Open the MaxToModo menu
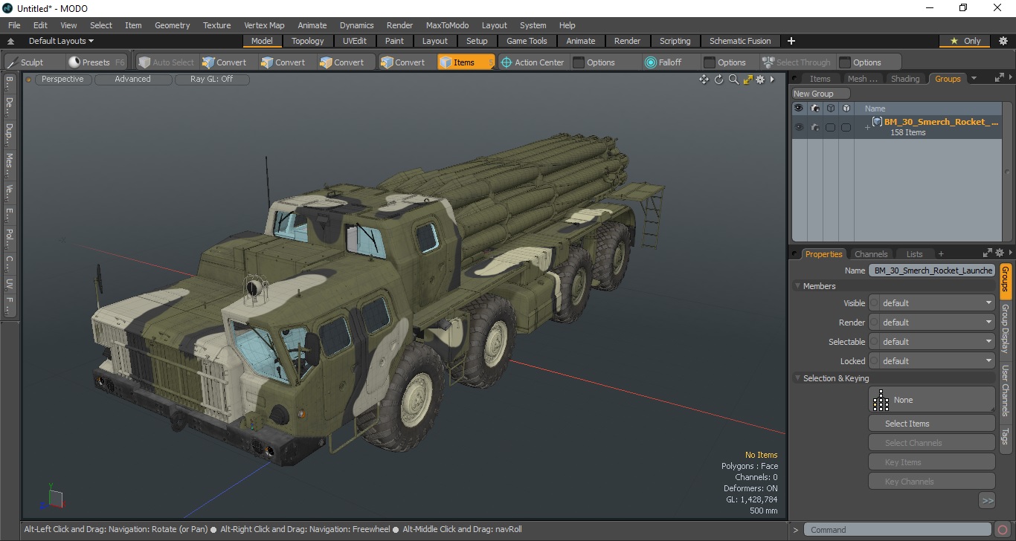The width and height of the screenshot is (1016, 541). coord(447,25)
